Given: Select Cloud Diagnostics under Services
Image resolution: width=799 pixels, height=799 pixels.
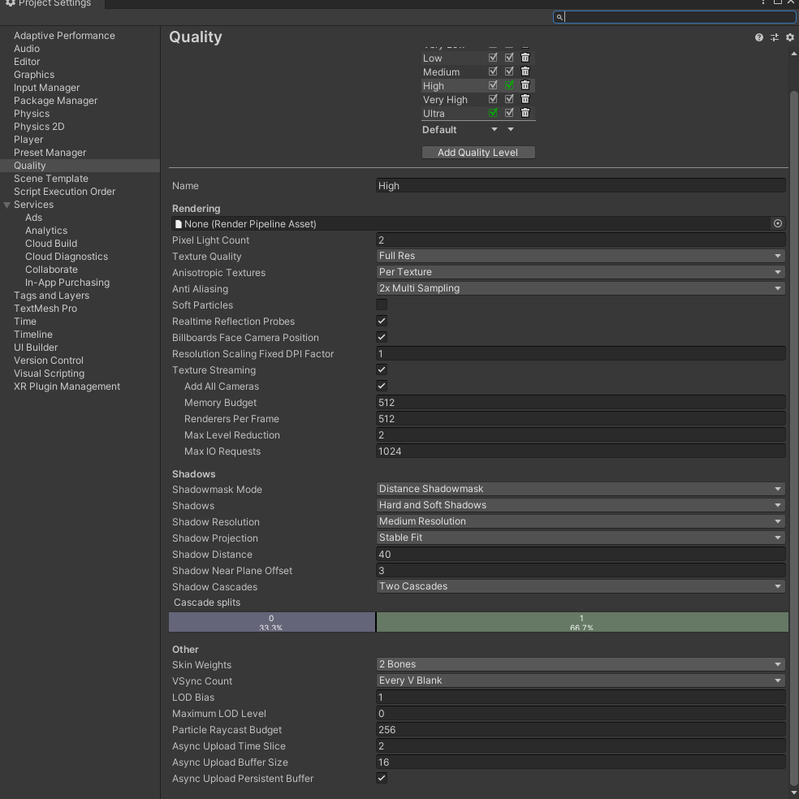Looking at the screenshot, I should pyautogui.click(x=67, y=257).
